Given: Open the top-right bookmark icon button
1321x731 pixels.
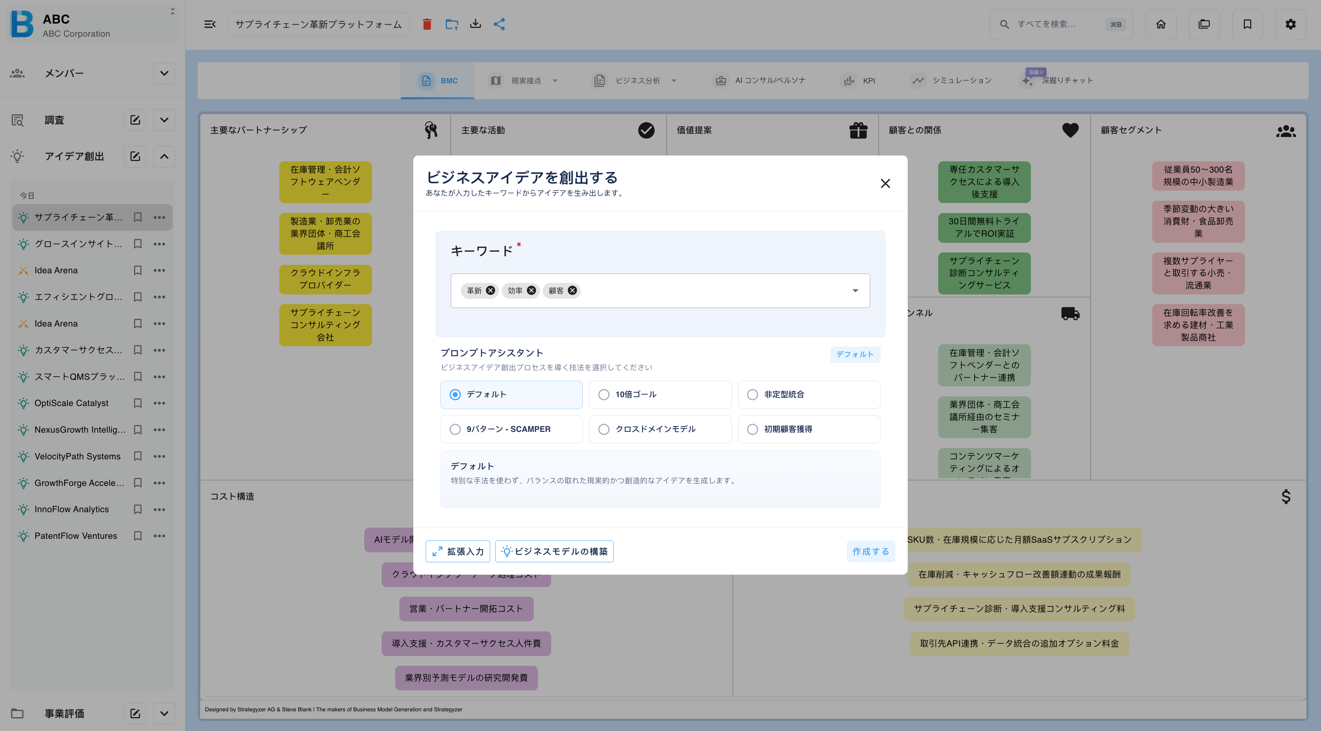Looking at the screenshot, I should click(x=1247, y=24).
